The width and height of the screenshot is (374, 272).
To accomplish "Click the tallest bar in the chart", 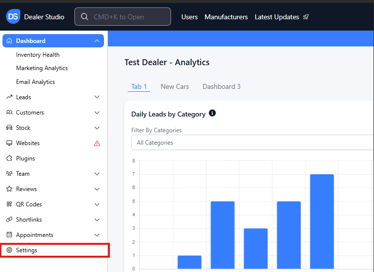I will [x=322, y=221].
